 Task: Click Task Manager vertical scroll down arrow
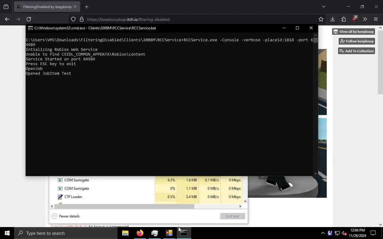coord(245,201)
